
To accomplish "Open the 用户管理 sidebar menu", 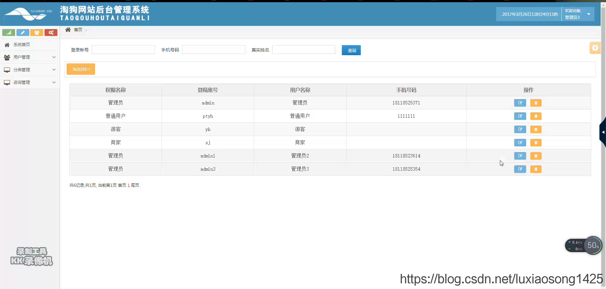I will pos(30,57).
